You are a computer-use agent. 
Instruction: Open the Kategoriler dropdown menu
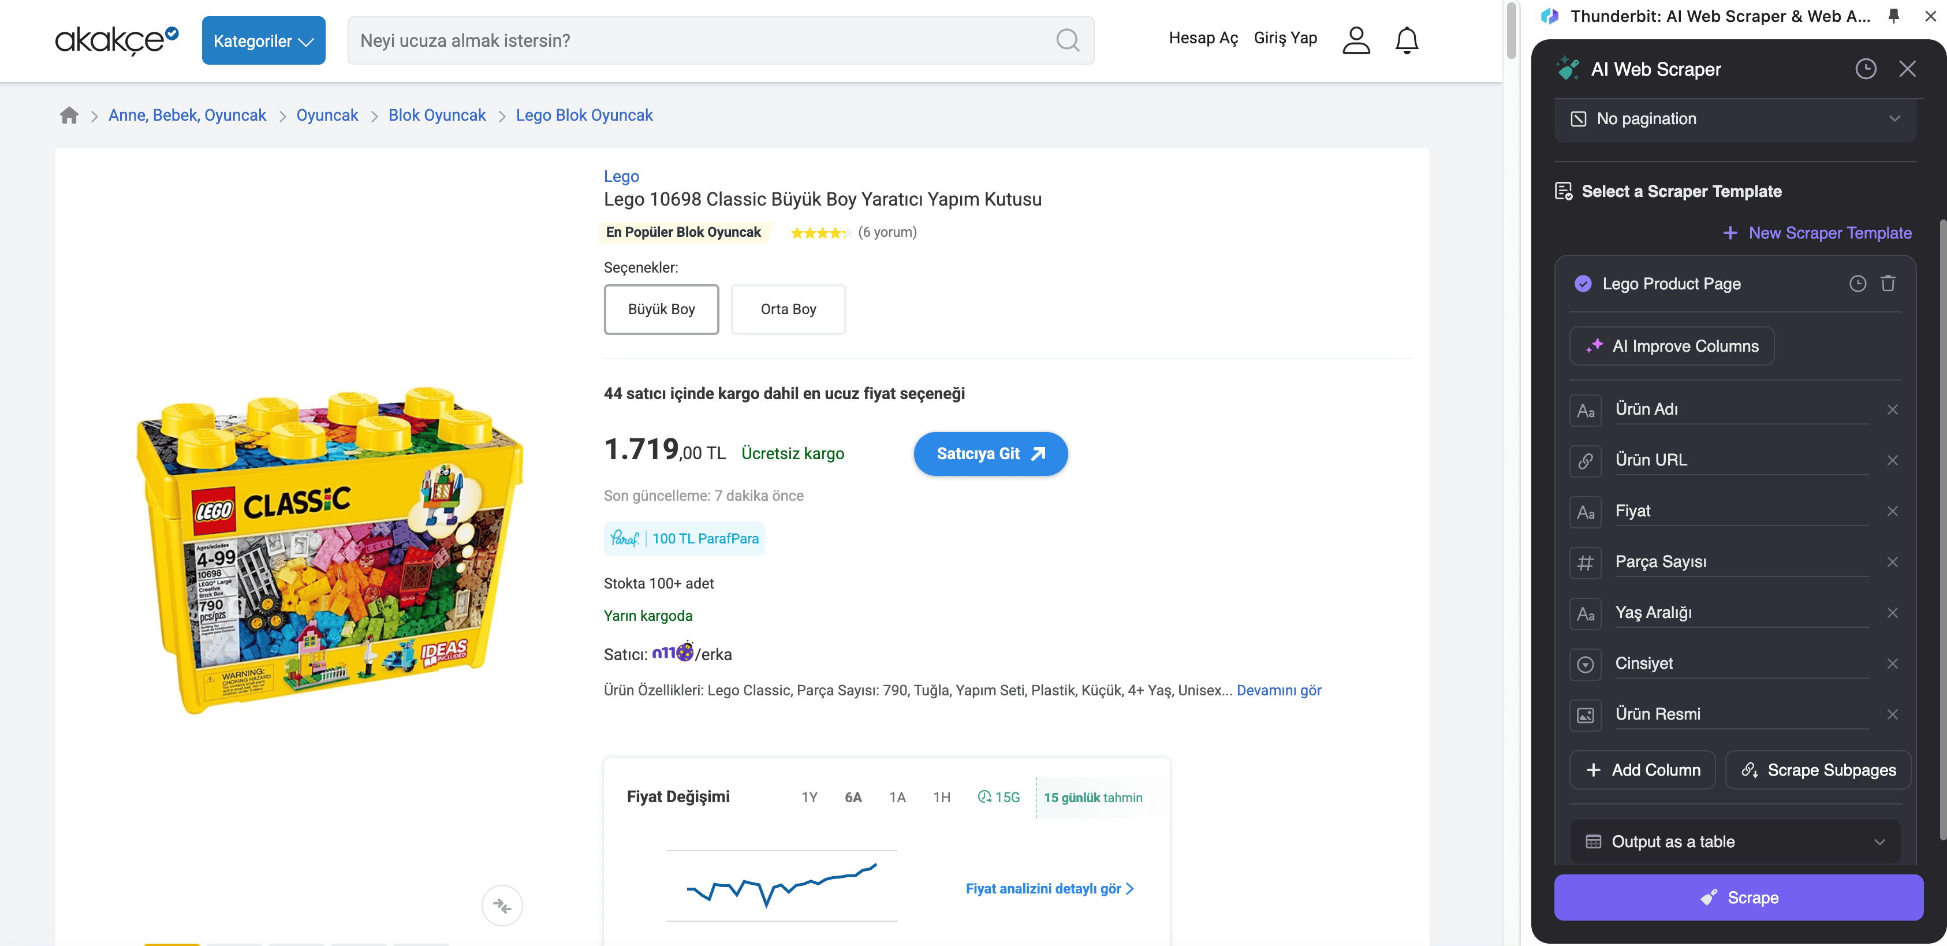point(263,41)
